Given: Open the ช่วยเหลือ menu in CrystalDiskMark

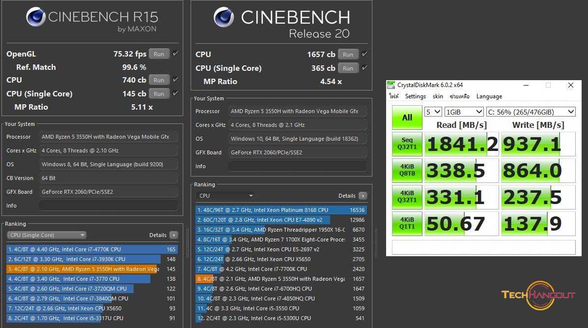Looking at the screenshot, I should point(460,96).
